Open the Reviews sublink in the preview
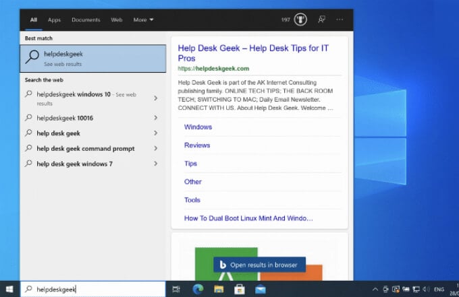Screen dimensions: 459x297 point(197,145)
